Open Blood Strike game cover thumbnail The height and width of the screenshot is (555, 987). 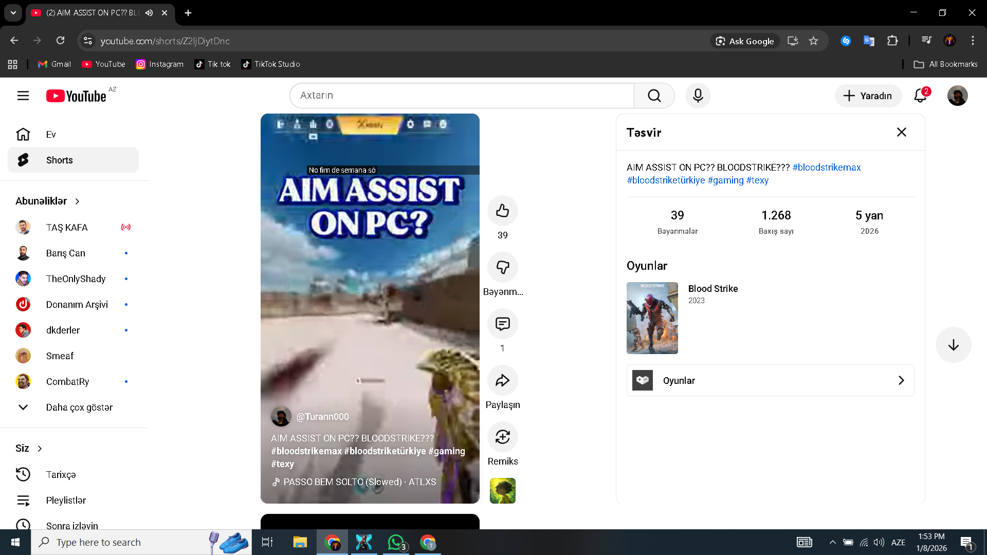coord(652,318)
